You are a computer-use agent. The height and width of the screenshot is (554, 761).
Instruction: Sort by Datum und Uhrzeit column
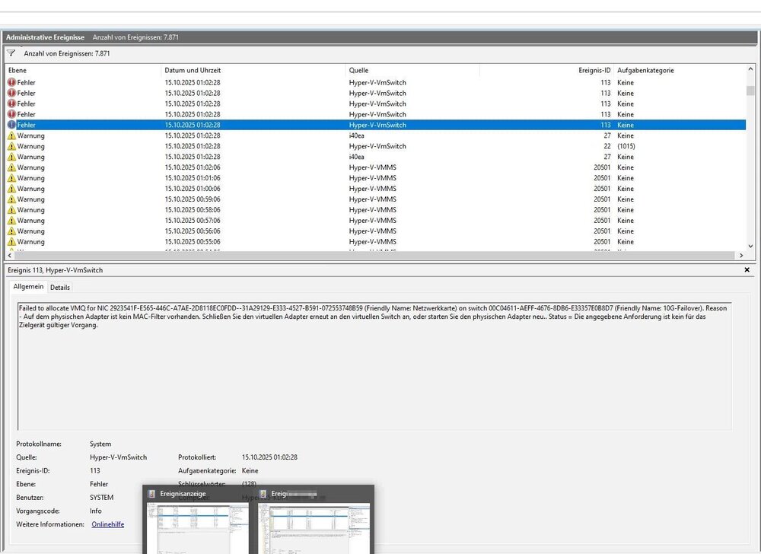(193, 71)
